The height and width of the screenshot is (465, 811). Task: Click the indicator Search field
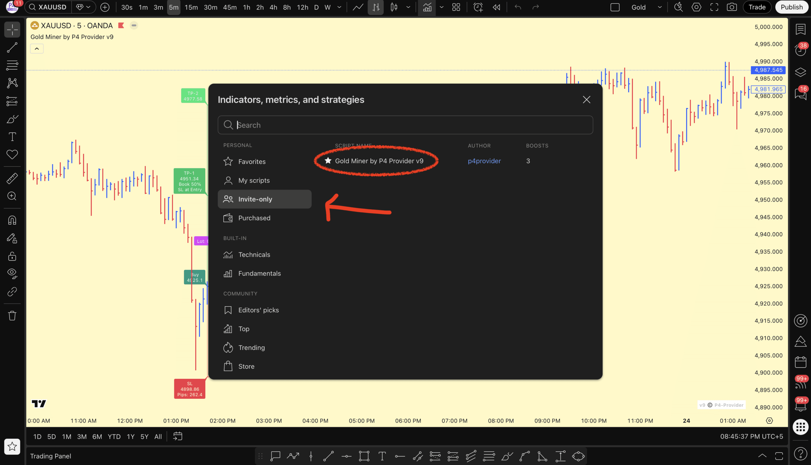tap(405, 125)
